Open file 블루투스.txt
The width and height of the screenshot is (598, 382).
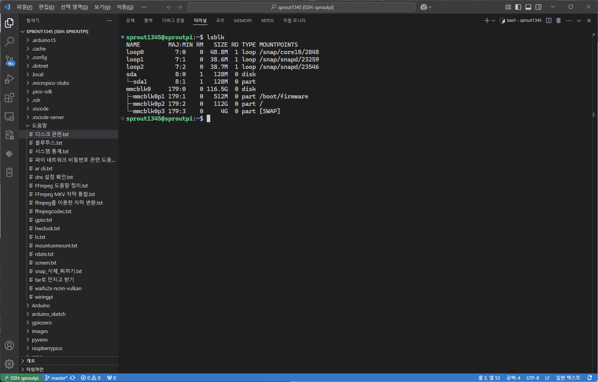click(69, 143)
